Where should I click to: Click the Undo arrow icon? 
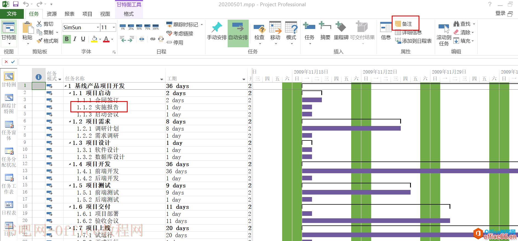26,4
